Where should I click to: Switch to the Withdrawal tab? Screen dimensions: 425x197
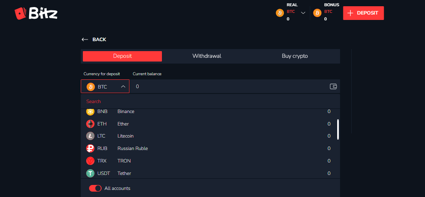point(207,56)
